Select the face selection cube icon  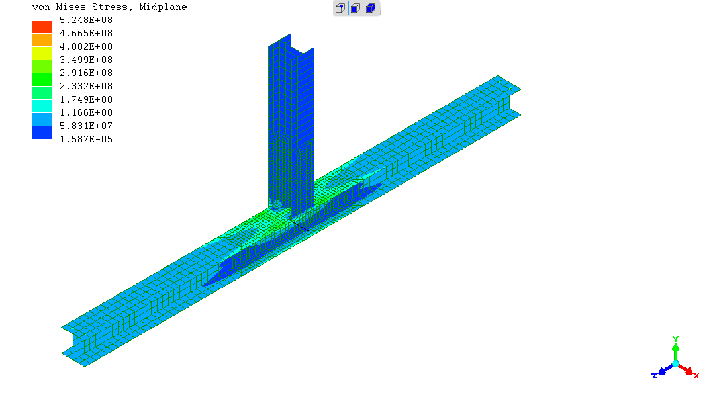pyautogui.click(x=356, y=9)
